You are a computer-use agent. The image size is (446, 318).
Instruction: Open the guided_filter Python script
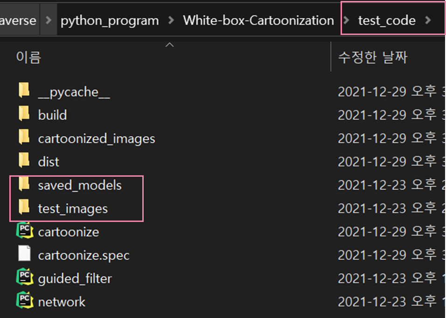point(75,278)
